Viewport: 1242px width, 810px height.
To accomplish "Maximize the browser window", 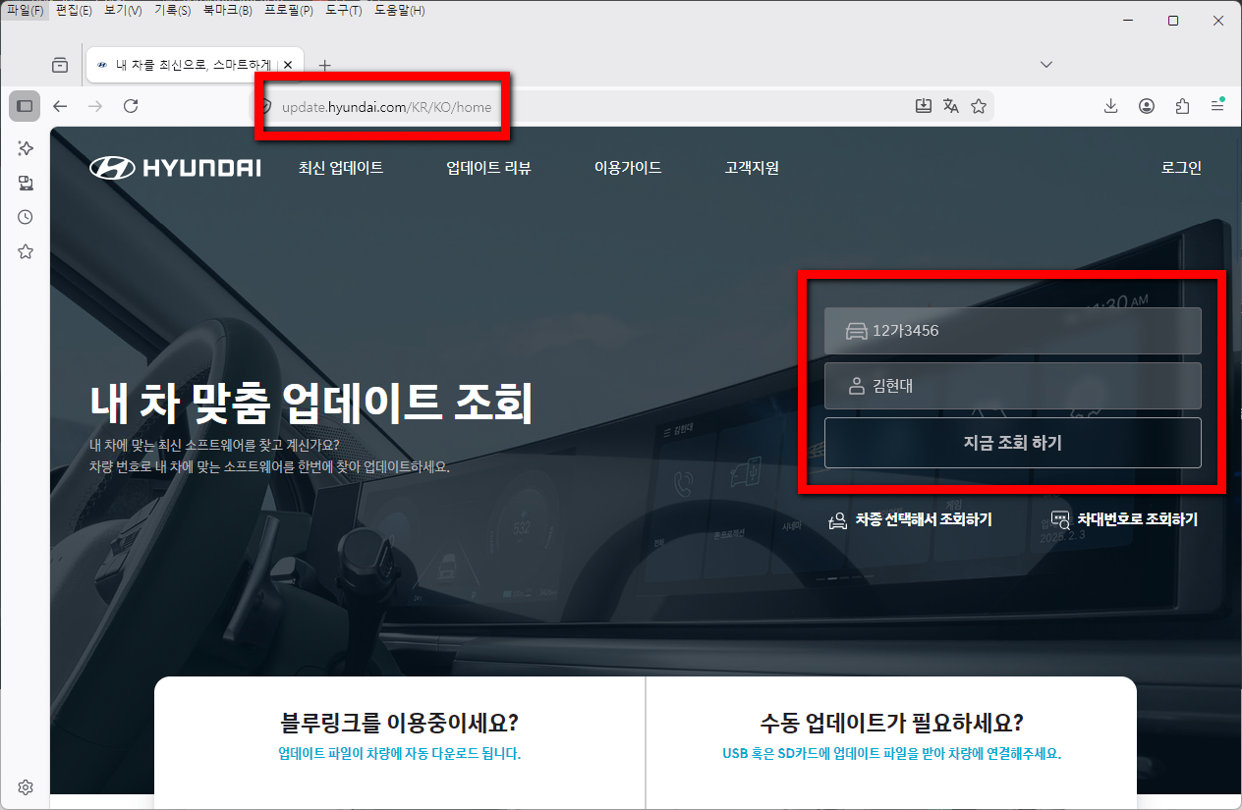I will (x=1173, y=21).
